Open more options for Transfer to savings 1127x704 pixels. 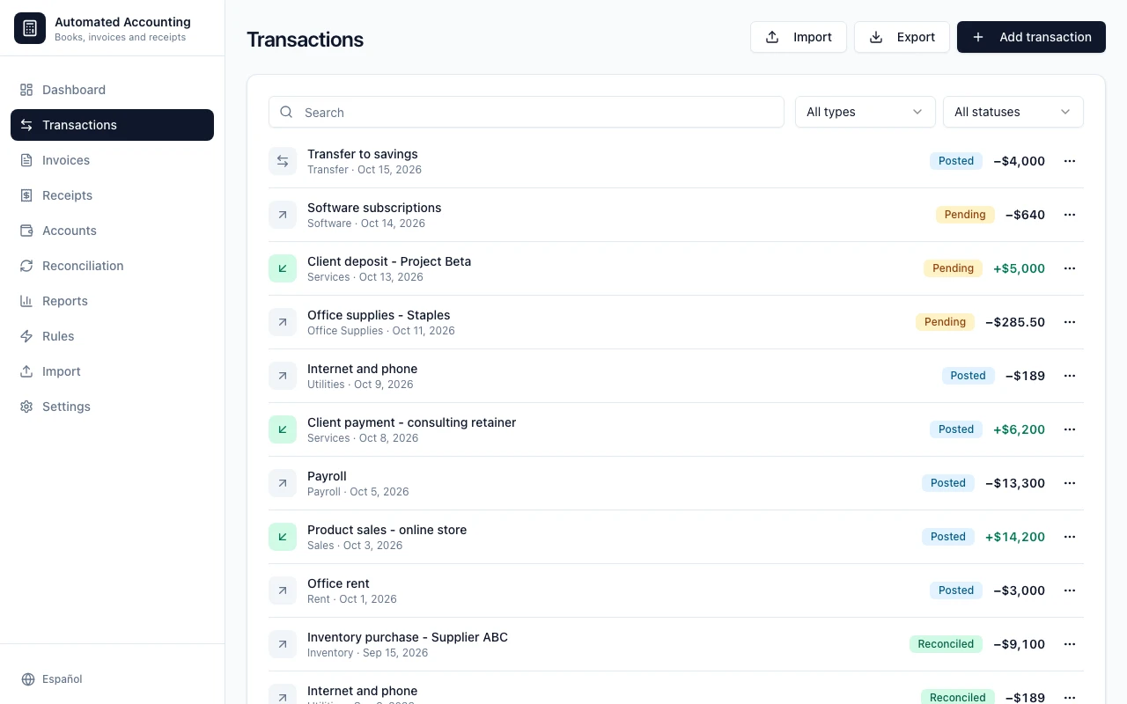(1070, 161)
